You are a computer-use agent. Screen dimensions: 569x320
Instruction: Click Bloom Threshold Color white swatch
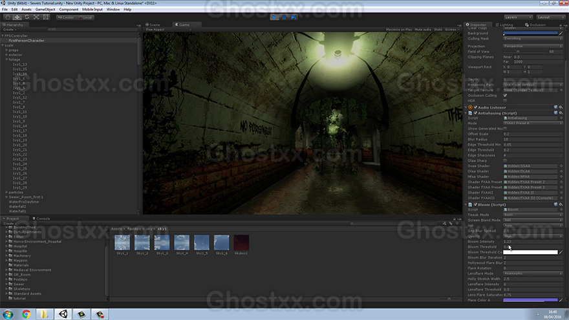(530, 252)
